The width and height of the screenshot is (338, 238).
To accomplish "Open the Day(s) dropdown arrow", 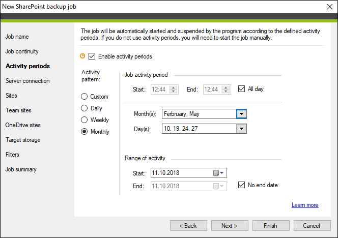I will (x=241, y=129).
